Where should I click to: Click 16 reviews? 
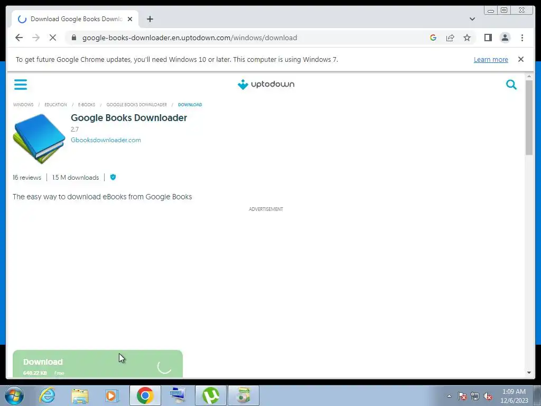pyautogui.click(x=27, y=178)
